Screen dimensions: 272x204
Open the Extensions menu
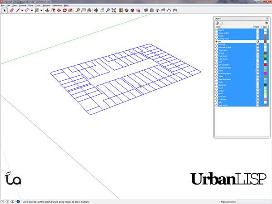pos(57,5)
